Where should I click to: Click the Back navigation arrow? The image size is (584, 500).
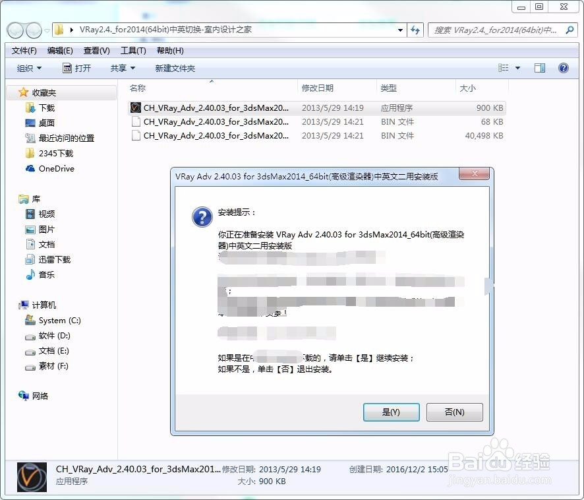[x=16, y=30]
